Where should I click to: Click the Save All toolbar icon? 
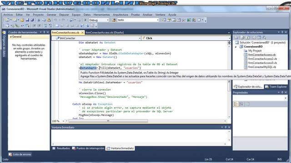[32, 20]
